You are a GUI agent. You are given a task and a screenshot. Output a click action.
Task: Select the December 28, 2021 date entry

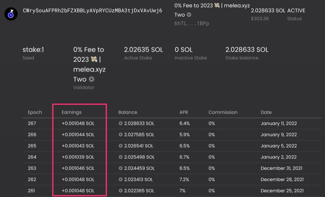pos(282,180)
